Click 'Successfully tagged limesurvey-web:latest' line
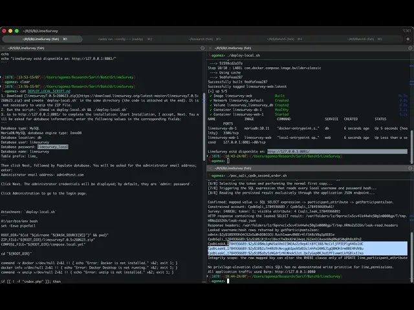The image size is (414, 310). (x=247, y=87)
